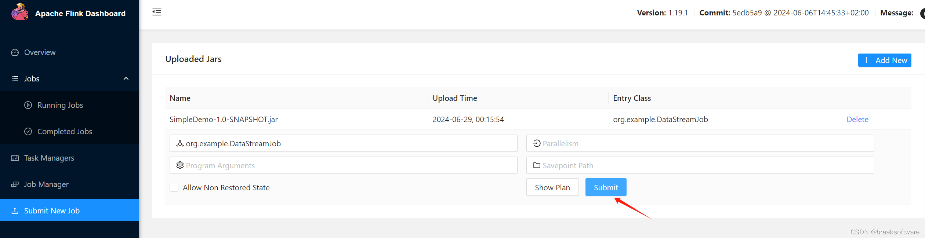925x238 pixels.
Task: Collapse sidebar using the menu fold icon
Action: tap(157, 12)
